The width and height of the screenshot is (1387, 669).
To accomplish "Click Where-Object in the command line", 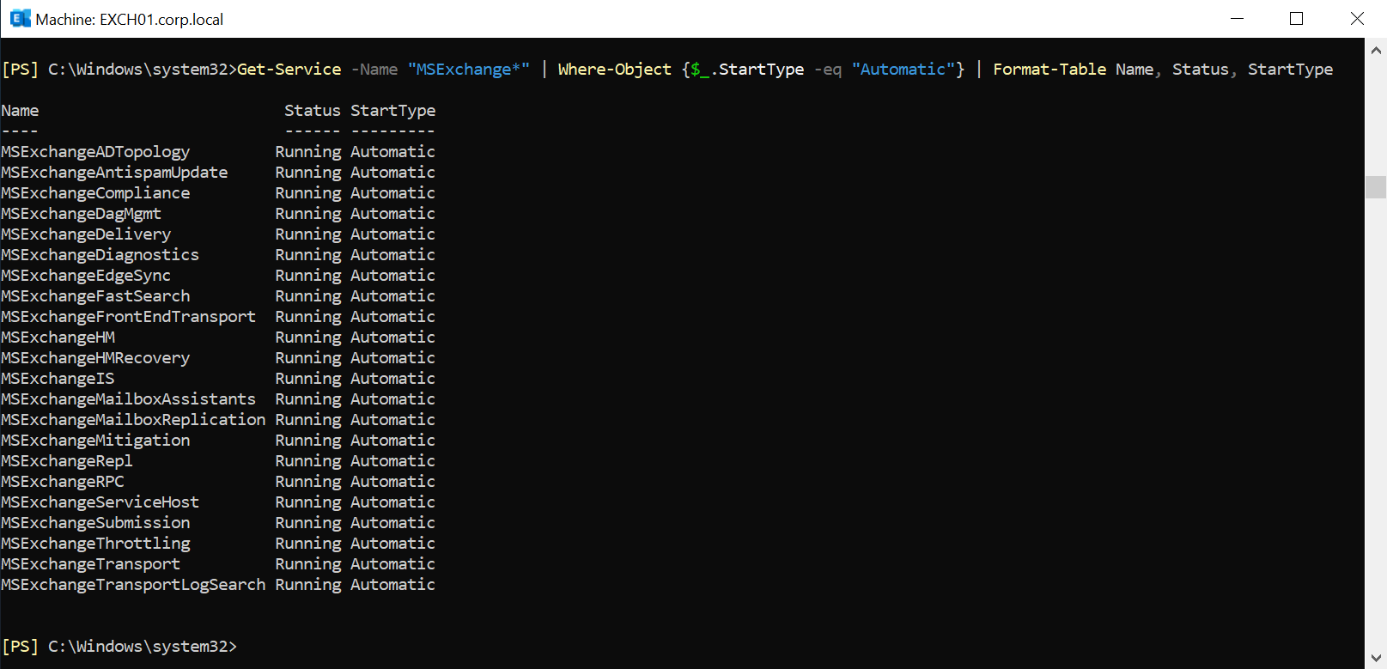I will click(615, 70).
